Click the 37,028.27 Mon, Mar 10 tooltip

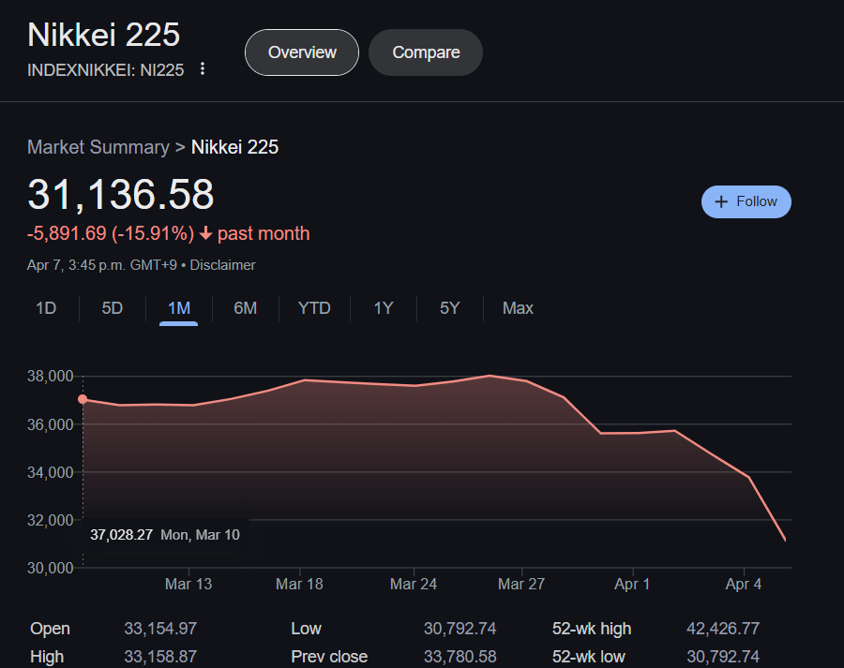pyautogui.click(x=165, y=535)
